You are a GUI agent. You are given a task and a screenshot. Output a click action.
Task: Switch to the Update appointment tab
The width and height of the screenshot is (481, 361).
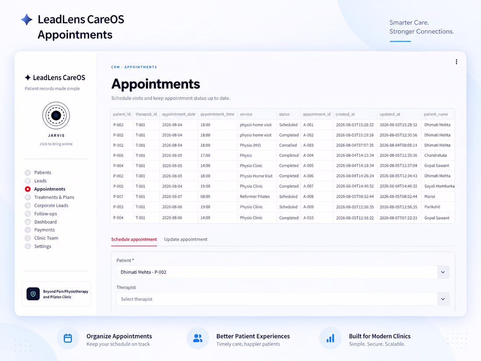(x=185, y=239)
